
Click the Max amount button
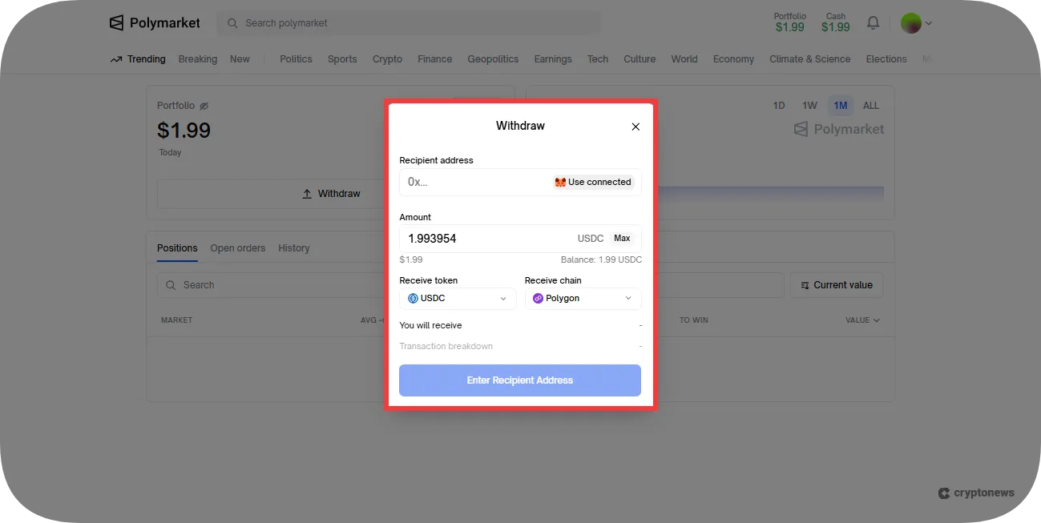coord(622,239)
